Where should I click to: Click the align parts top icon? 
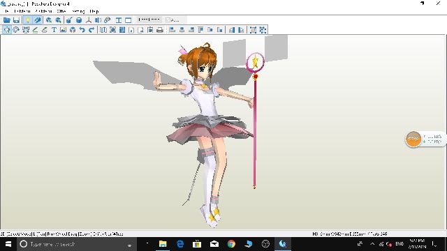tap(200, 29)
